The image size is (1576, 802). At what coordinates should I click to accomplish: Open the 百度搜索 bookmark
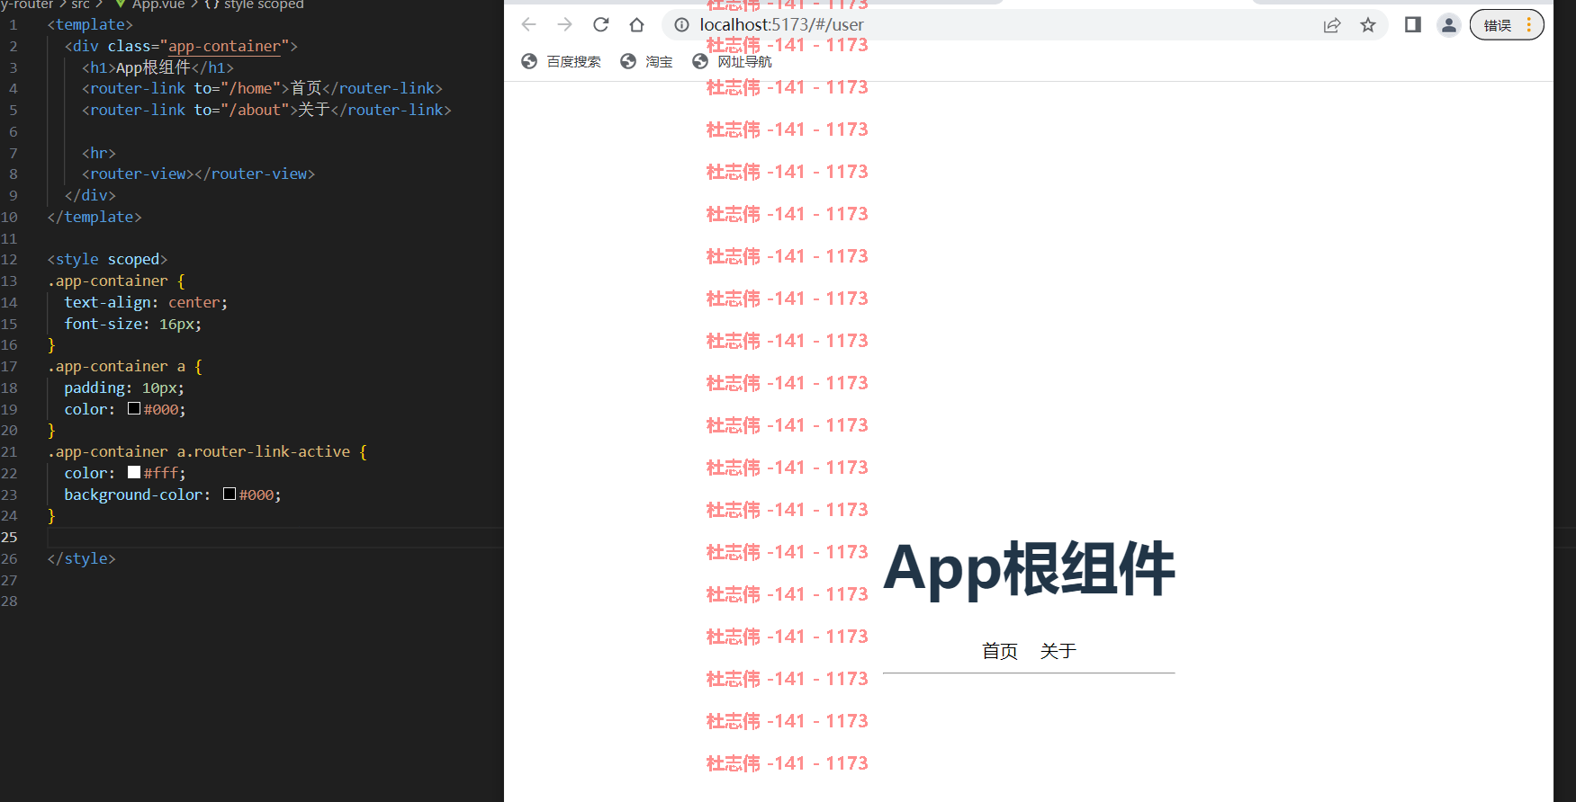click(561, 61)
